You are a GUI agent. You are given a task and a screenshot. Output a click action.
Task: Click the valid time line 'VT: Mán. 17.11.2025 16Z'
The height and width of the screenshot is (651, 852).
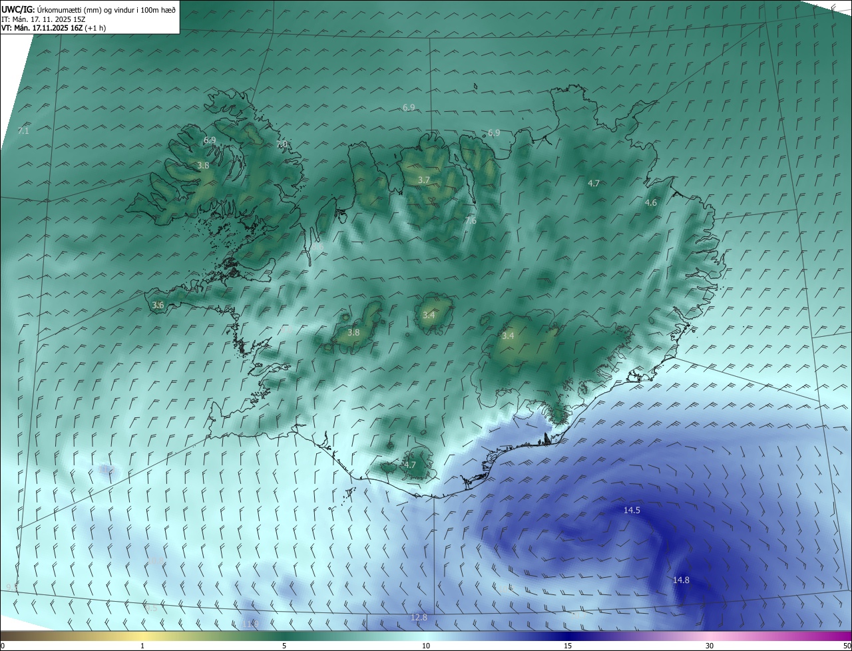pos(42,28)
